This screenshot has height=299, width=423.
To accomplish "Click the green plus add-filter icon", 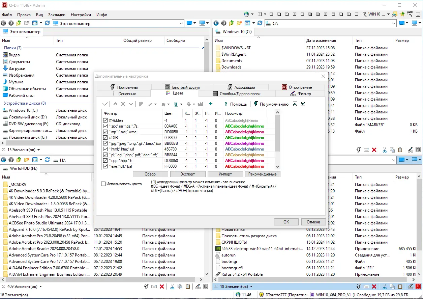I will pos(211,104).
